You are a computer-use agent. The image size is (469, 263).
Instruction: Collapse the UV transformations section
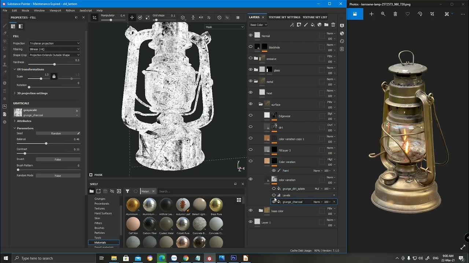[x=29, y=69]
